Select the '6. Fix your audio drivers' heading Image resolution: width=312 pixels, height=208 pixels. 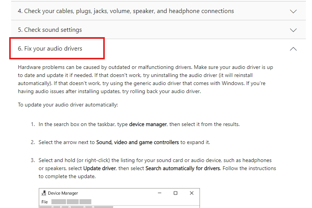[x=50, y=49]
